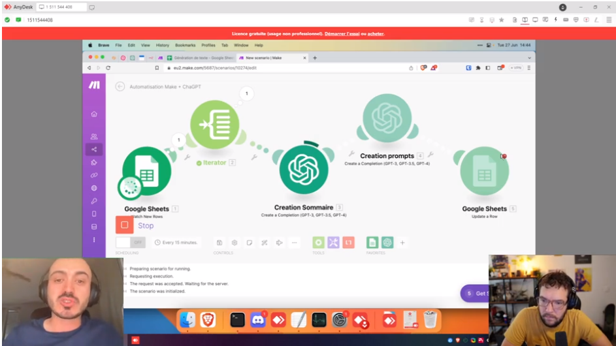The width and height of the screenshot is (616, 346).
Task: Open Scenarios share icon in sidebar
Action: [x=94, y=149]
